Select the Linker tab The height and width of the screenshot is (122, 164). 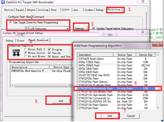point(89,10)
